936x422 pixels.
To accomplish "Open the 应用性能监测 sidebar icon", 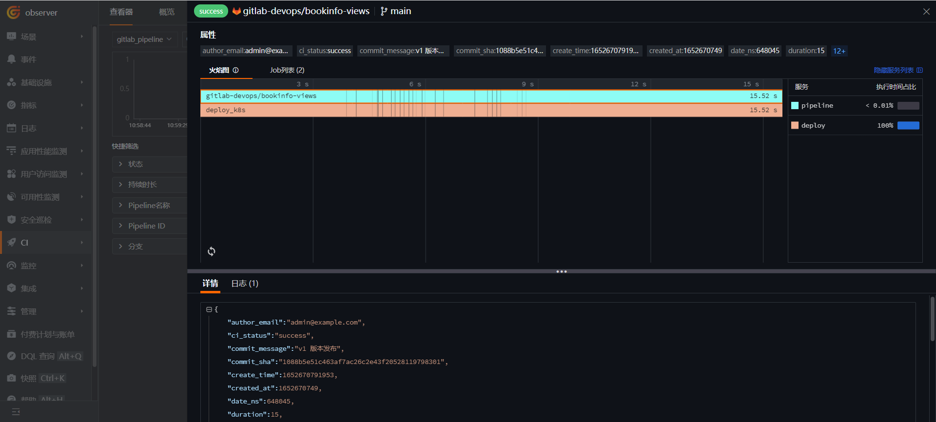I will [x=11, y=151].
